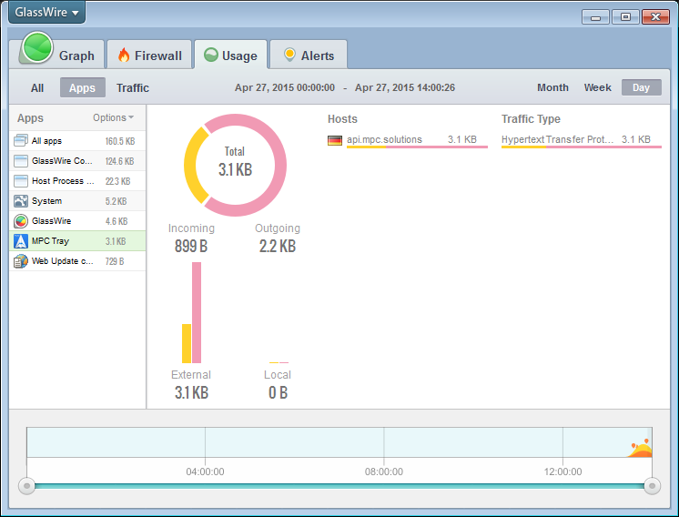The width and height of the screenshot is (679, 517).
Task: Click the 12:00:00 timeline marker
Action: [x=562, y=471]
